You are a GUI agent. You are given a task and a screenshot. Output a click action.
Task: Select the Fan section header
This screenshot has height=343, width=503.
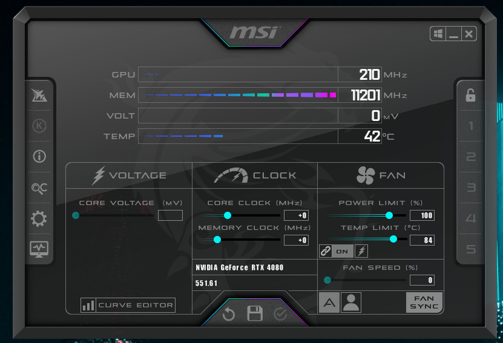pyautogui.click(x=381, y=175)
